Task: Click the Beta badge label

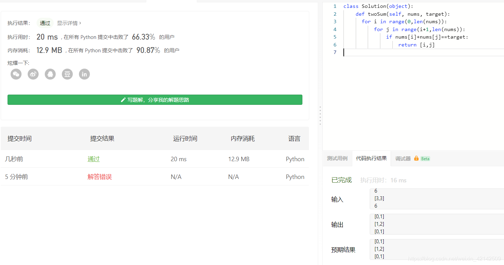Action: pyautogui.click(x=425, y=159)
